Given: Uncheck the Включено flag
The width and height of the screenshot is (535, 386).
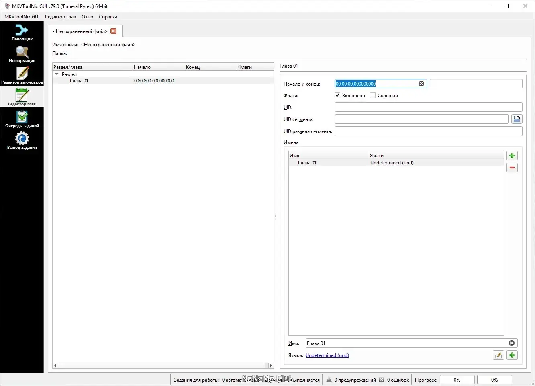Looking at the screenshot, I should coord(337,95).
